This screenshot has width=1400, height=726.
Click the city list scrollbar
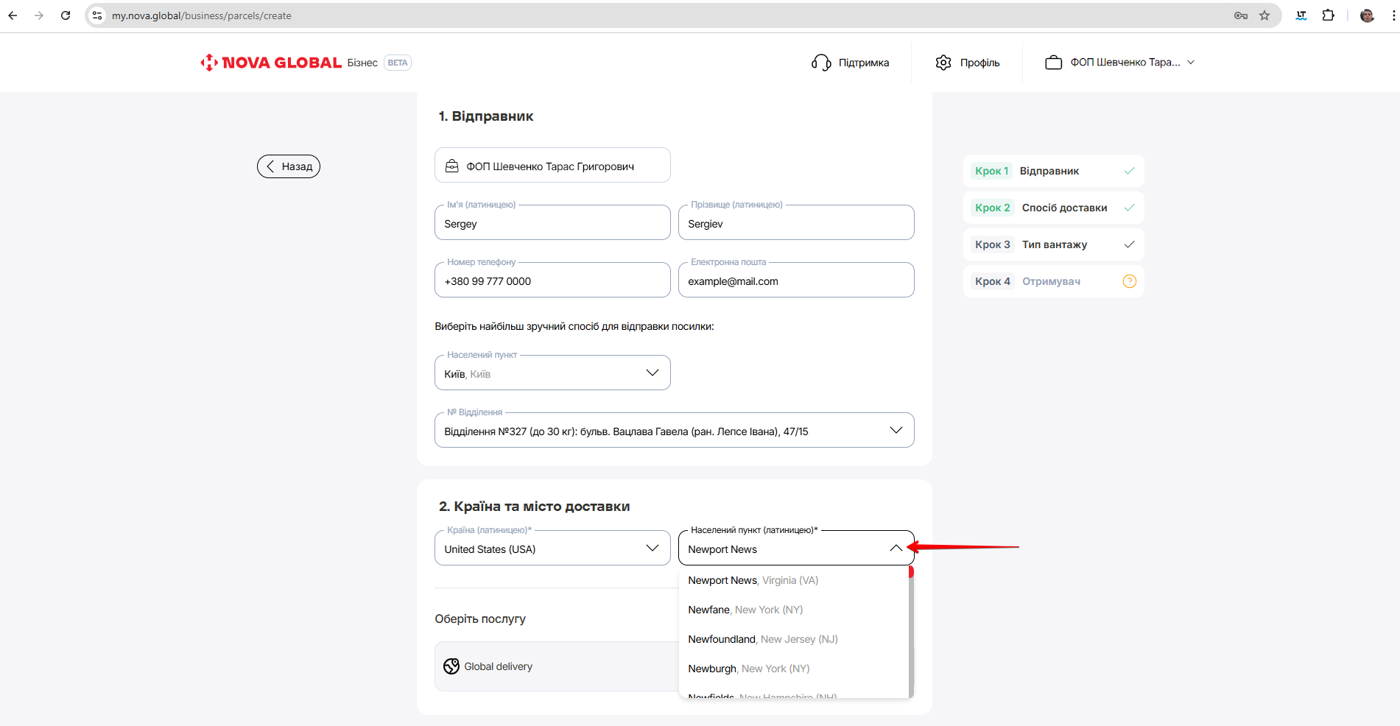click(x=911, y=633)
